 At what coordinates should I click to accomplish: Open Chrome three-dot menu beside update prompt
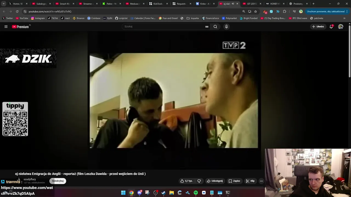pos(347,11)
